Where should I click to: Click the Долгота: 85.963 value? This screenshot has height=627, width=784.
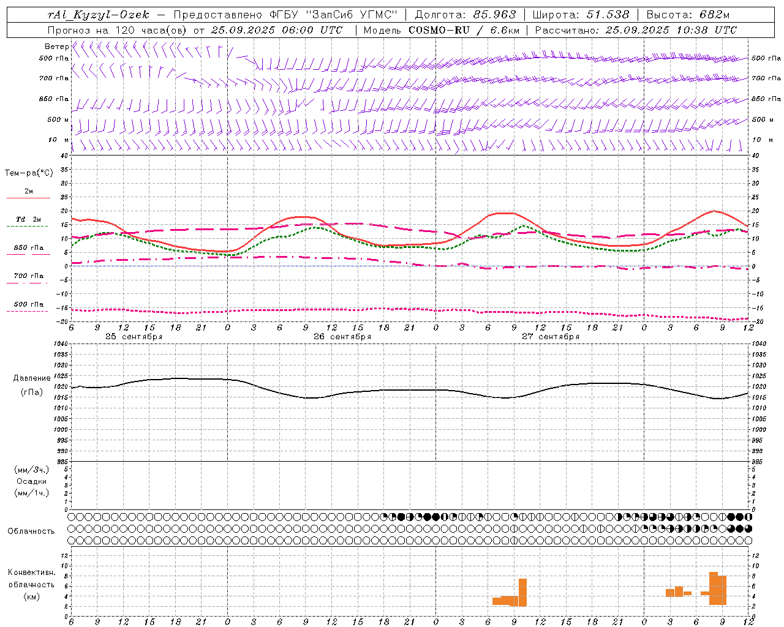tap(466, 15)
